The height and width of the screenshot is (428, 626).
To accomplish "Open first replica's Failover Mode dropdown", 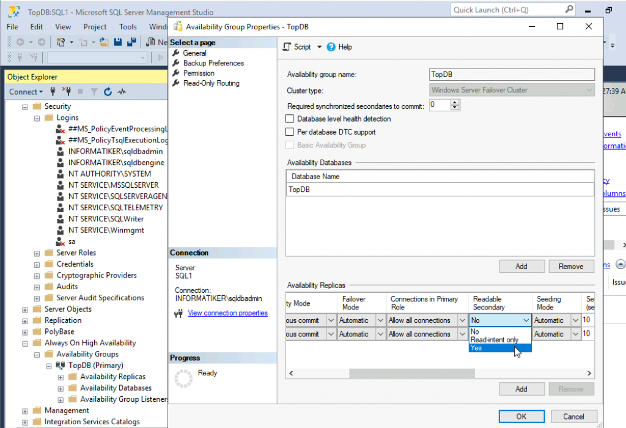I will [380, 320].
